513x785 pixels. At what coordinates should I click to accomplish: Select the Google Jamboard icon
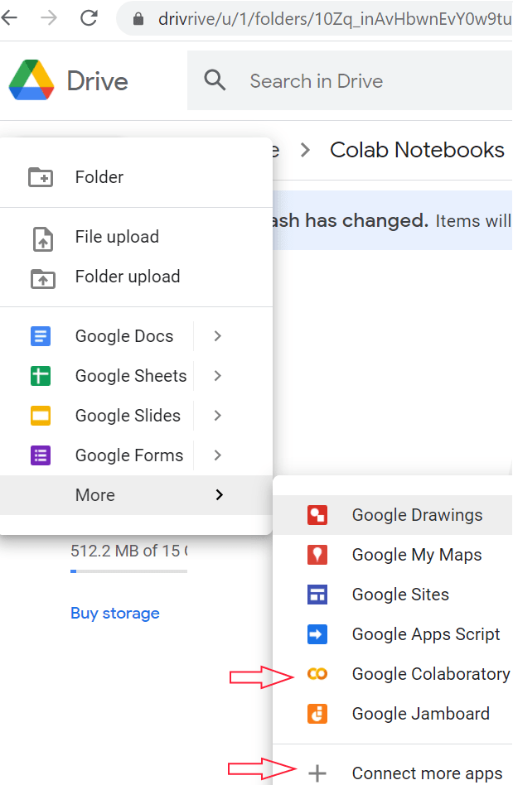(317, 714)
